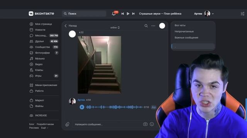
Task: Click the Маркет bag icon
Action: pos(31,100)
